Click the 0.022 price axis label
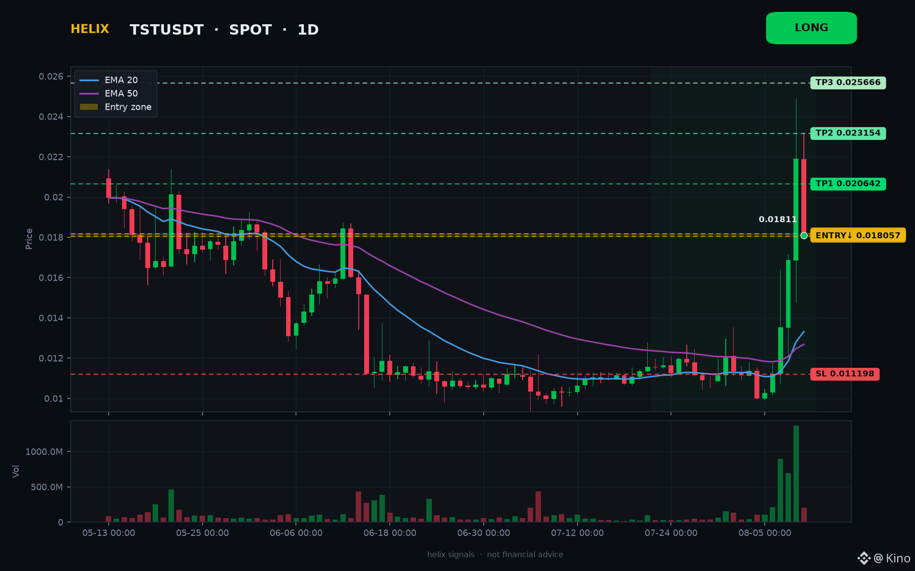This screenshot has height=571, width=915. (51, 157)
